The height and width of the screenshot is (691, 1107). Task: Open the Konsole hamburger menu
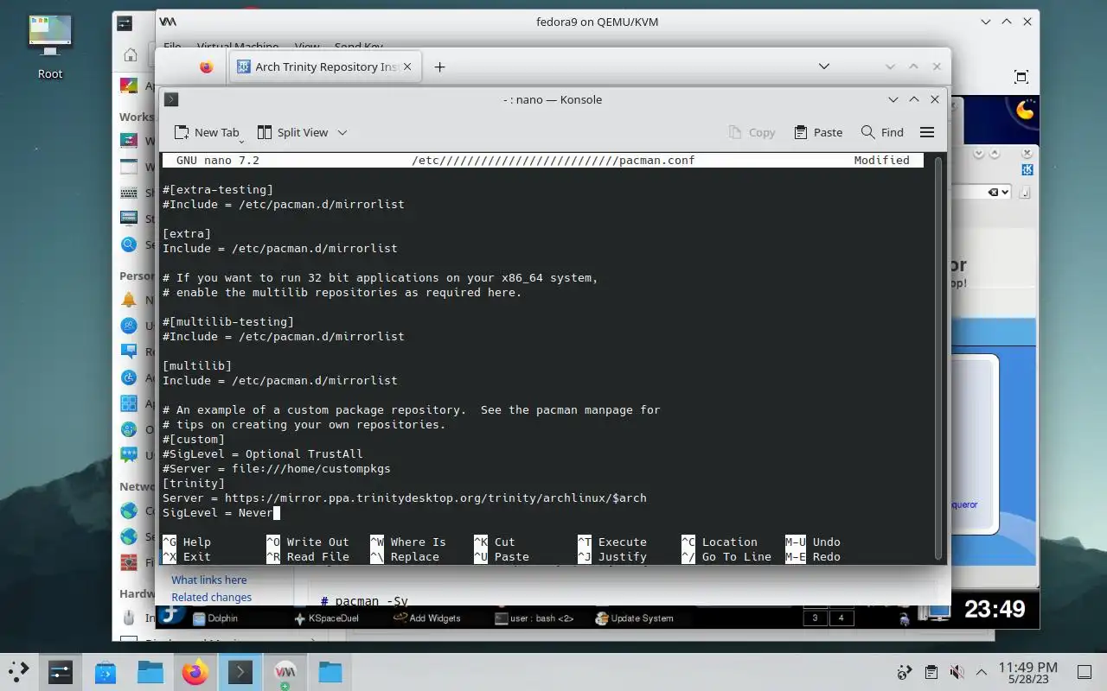(927, 132)
